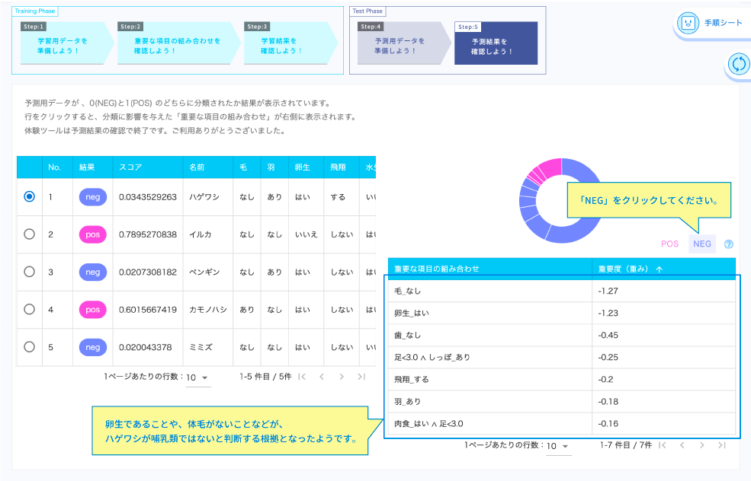Click the 羽_あり row
Screen dimensions: 751x481
click(561, 402)
